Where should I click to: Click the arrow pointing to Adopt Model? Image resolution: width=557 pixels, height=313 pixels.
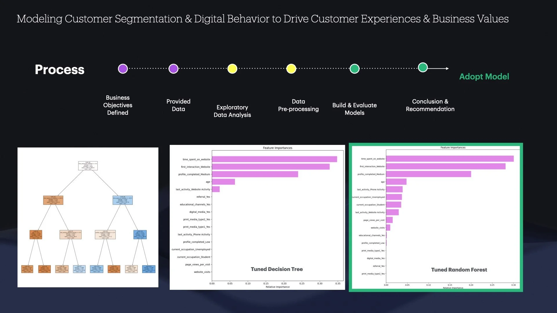(x=440, y=68)
